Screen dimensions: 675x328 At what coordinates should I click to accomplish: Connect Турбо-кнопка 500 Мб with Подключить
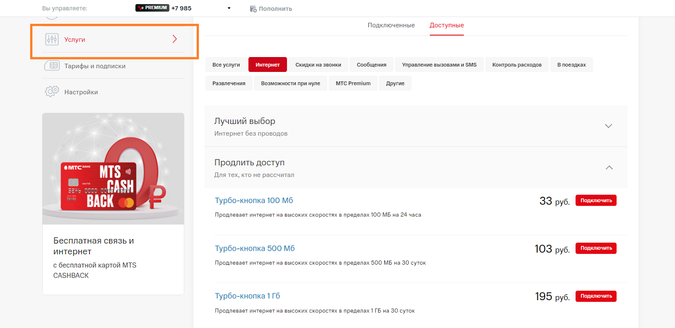pos(596,248)
